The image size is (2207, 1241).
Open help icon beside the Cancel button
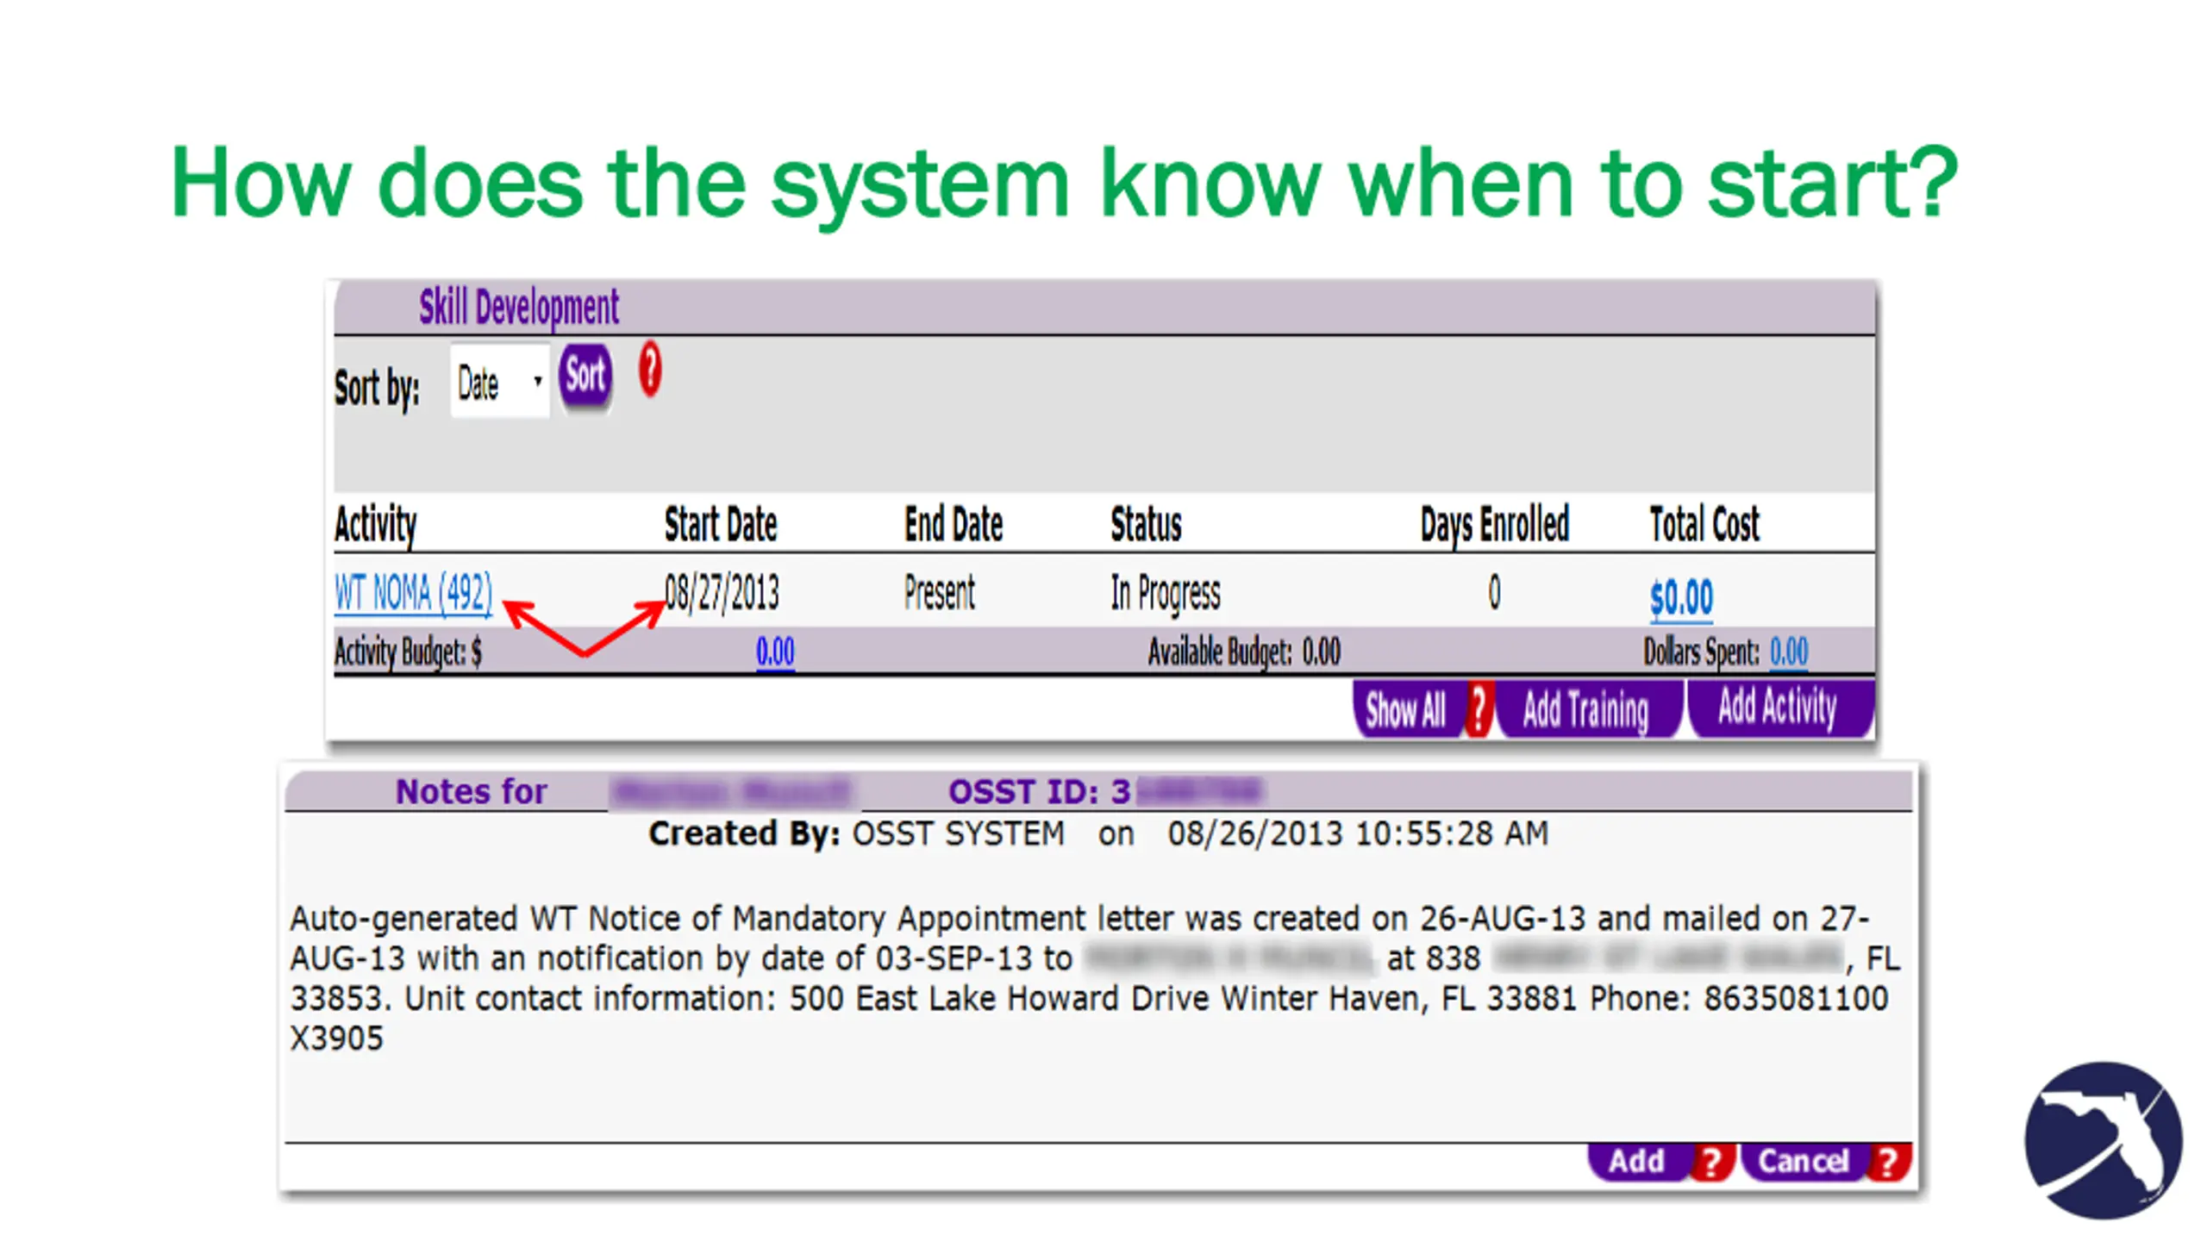[1889, 1162]
